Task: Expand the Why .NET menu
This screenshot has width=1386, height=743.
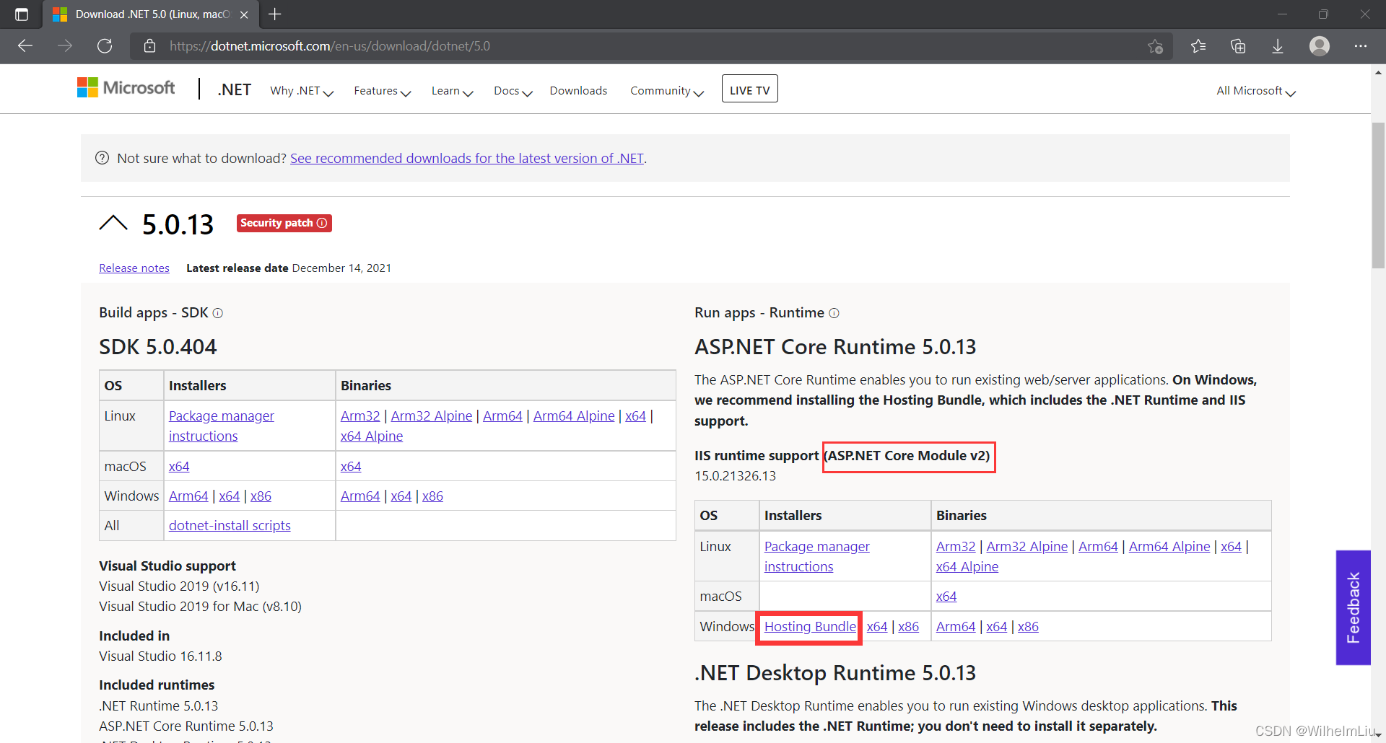Action: click(x=302, y=91)
